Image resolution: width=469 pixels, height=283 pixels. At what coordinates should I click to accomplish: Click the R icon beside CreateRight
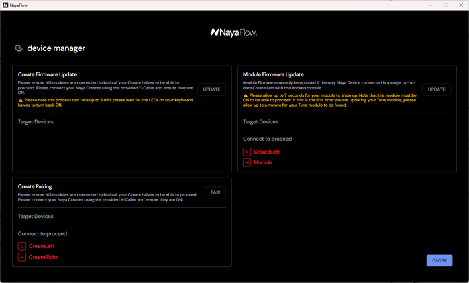click(22, 257)
